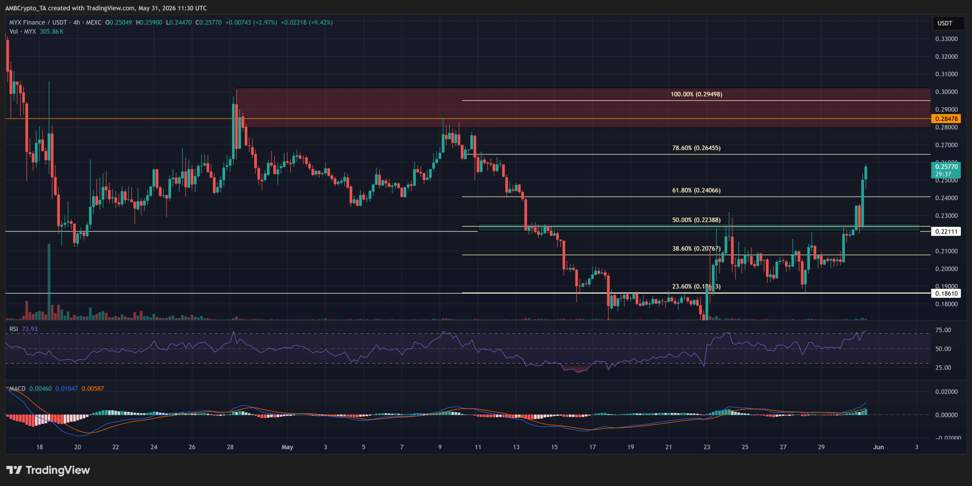Click the MACD value 0.01047
This screenshot has height=486, width=972.
(x=66, y=388)
